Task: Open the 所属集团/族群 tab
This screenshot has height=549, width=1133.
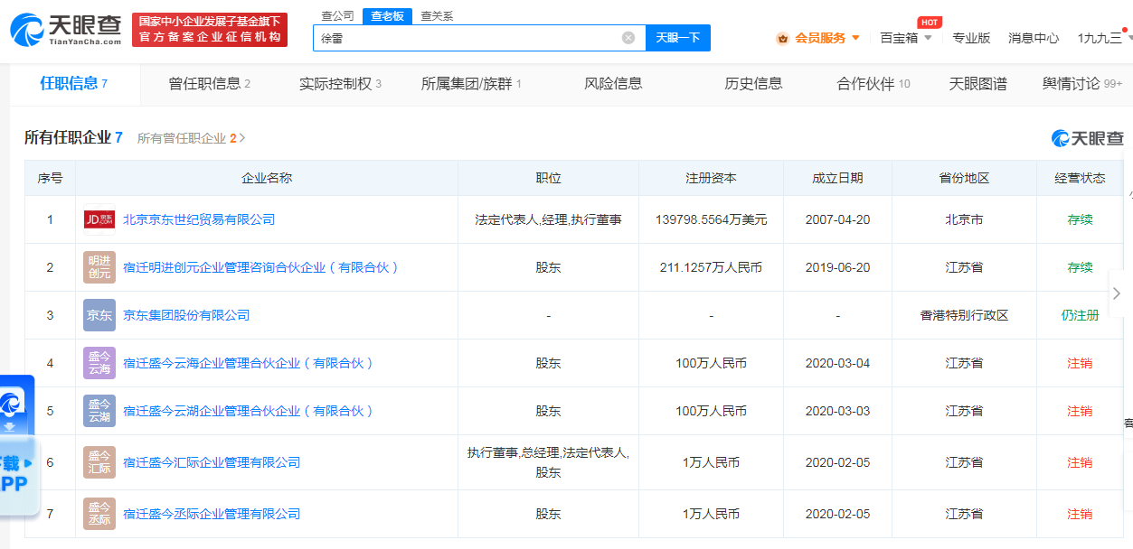Action: click(x=471, y=84)
